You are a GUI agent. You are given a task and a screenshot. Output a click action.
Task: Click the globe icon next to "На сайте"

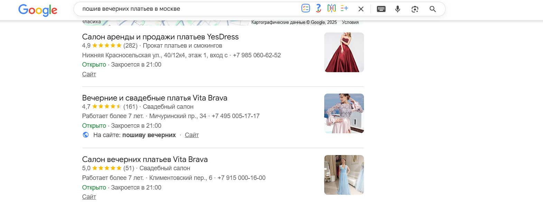pos(86,135)
